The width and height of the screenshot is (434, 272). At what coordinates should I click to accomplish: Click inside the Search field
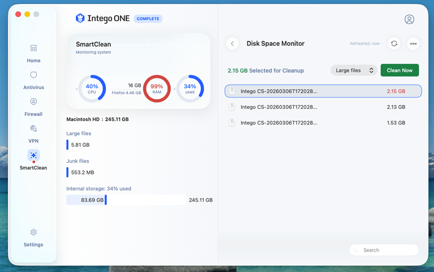click(384, 250)
